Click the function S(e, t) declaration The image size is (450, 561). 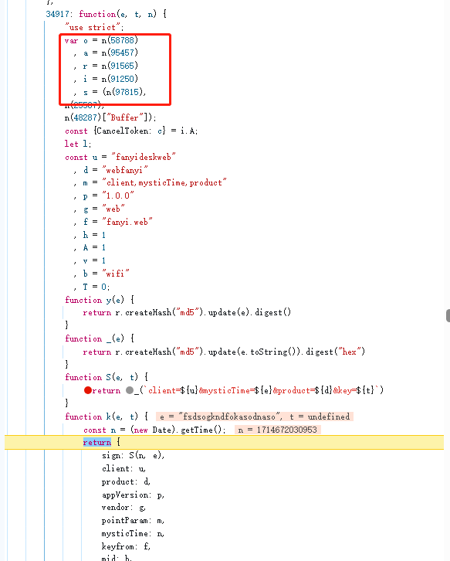pos(107,377)
